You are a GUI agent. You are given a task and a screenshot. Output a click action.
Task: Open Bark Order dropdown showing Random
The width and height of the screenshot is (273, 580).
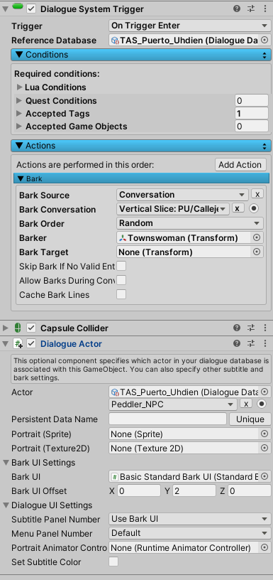click(x=190, y=223)
